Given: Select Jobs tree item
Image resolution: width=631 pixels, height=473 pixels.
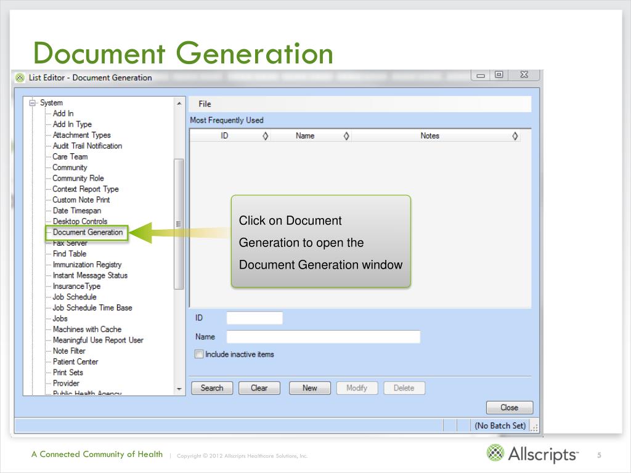Looking at the screenshot, I should (x=60, y=318).
